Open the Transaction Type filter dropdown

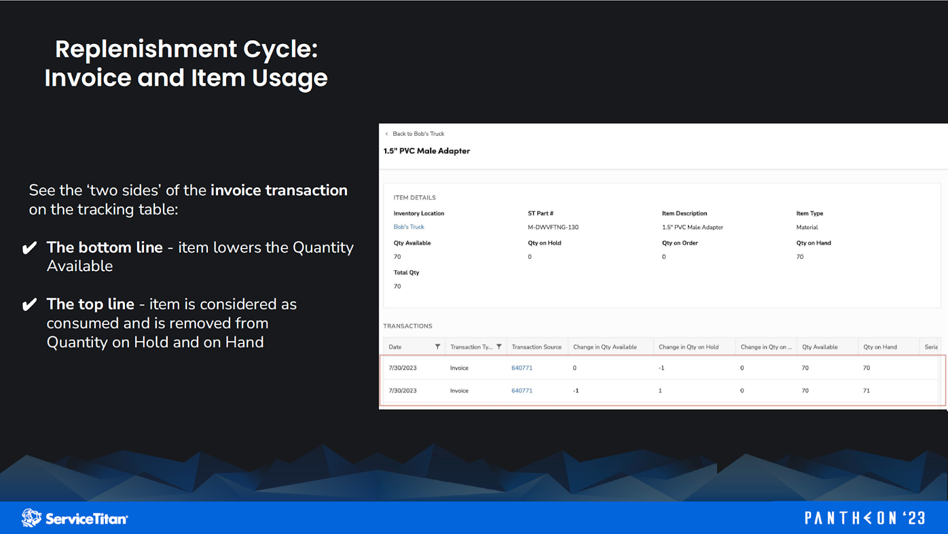pos(499,346)
